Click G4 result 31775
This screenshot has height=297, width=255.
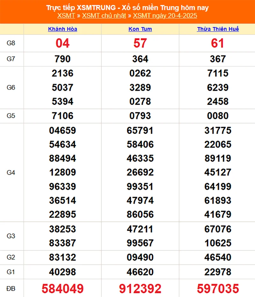pos(218,130)
